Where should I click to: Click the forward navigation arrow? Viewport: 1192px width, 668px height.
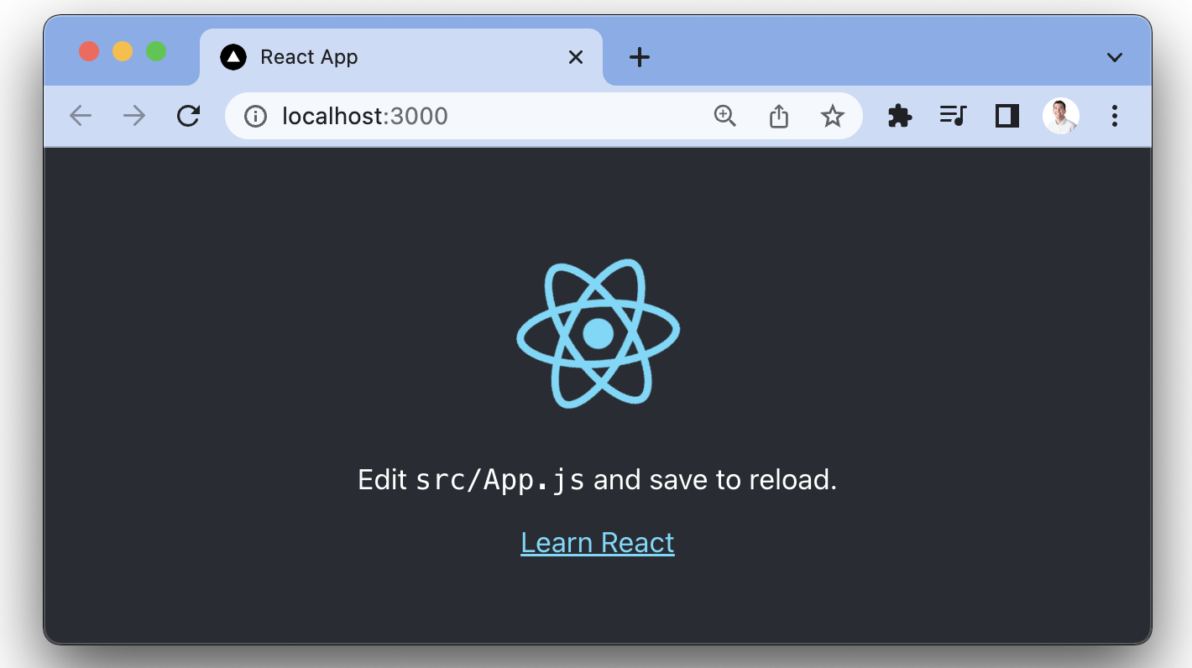[133, 116]
